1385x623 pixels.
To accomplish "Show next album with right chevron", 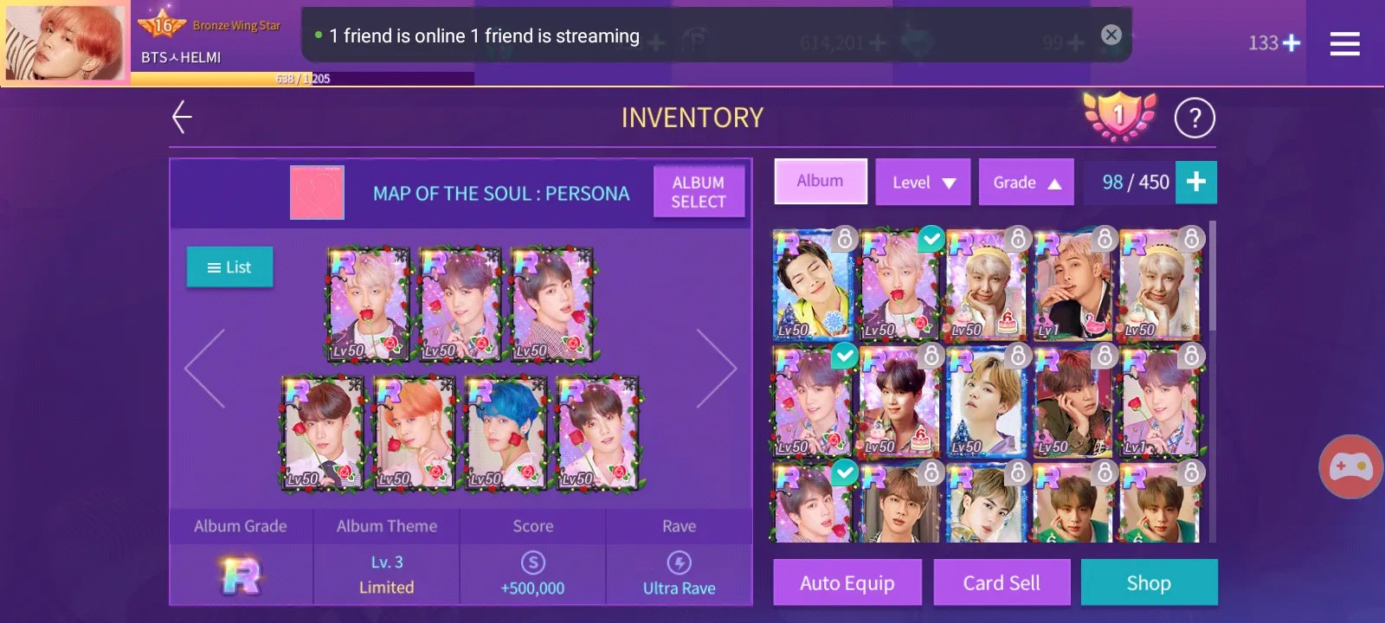I will [717, 369].
